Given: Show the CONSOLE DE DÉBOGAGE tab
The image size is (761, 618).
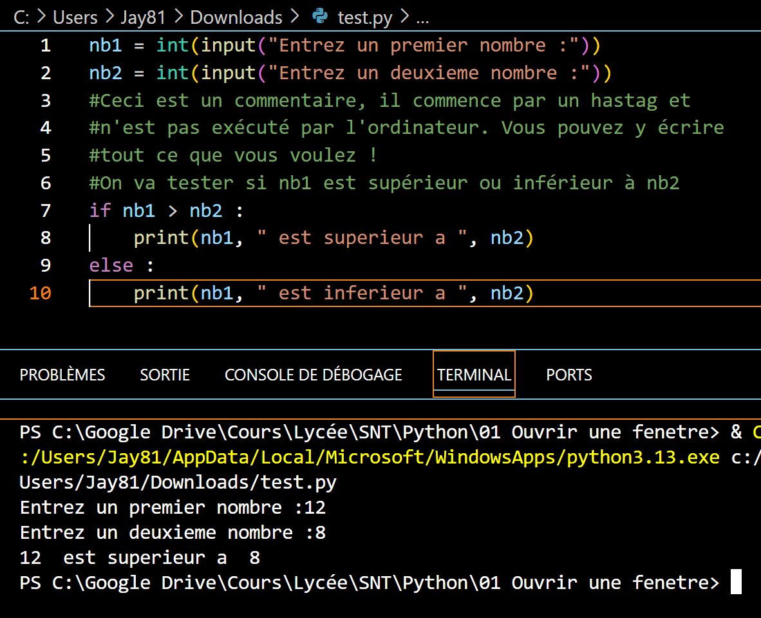Looking at the screenshot, I should coord(313,375).
